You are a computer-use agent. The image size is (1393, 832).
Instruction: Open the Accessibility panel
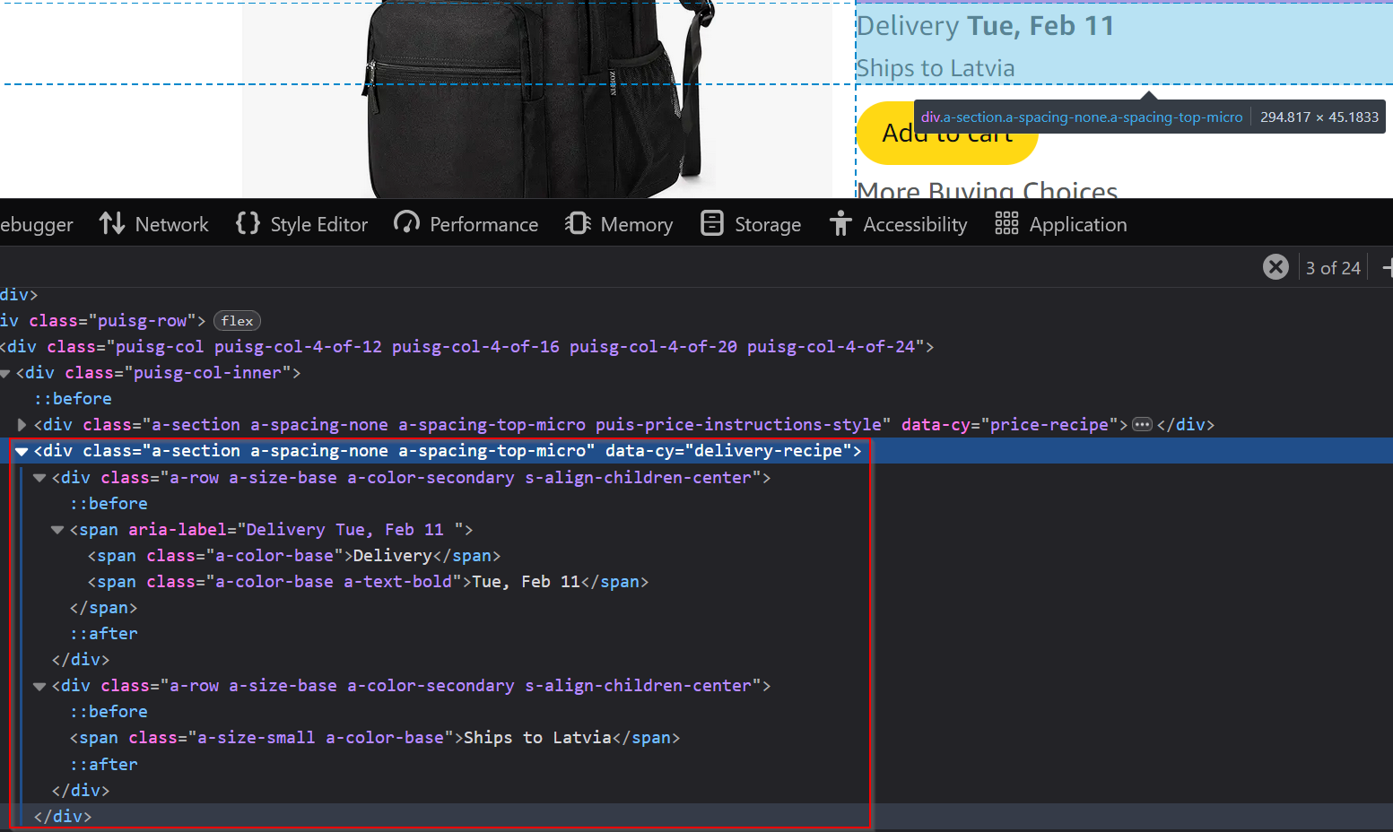[x=898, y=223]
